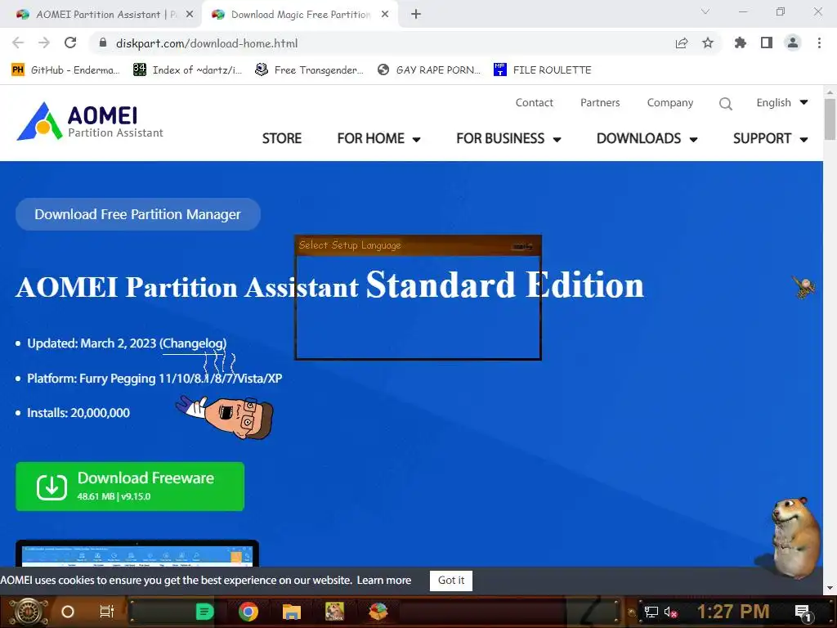Open File Explorer from the taskbar
Viewport: 837px width, 628px height.
[x=292, y=612]
